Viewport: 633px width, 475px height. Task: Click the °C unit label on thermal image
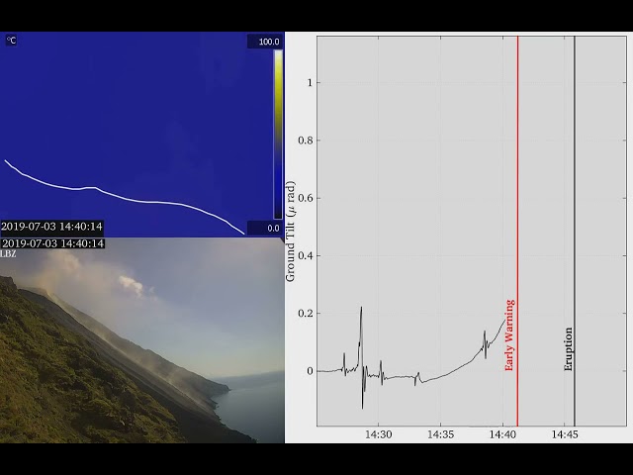[11, 41]
